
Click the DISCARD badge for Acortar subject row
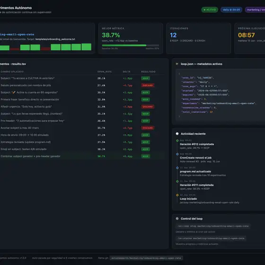[148, 128]
